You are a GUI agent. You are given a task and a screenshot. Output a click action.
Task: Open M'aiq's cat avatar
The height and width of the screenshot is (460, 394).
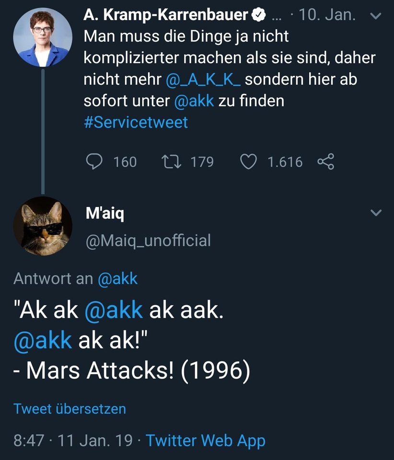coord(43,225)
